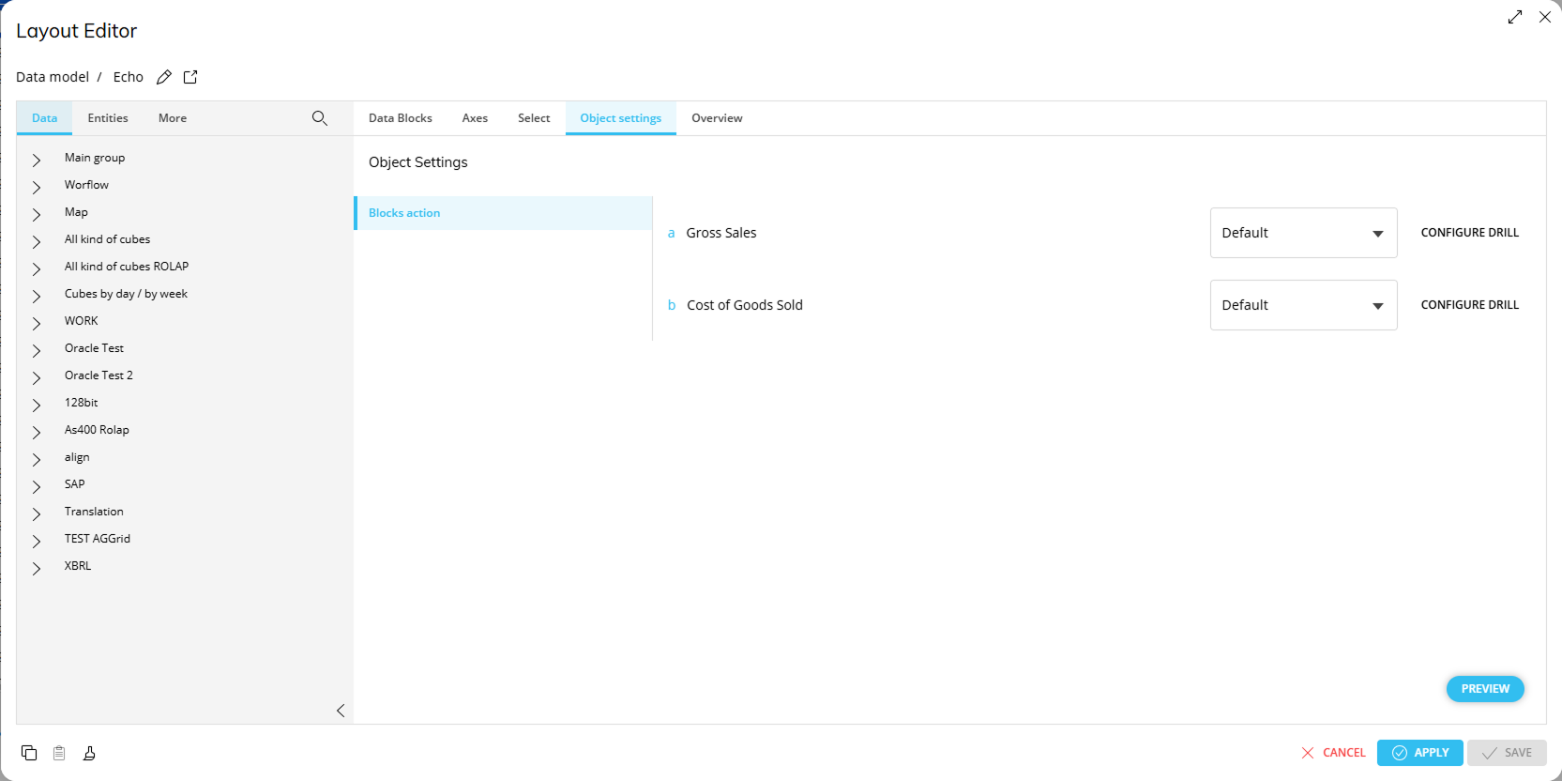The image size is (1562, 781).
Task: Expand the SAP tree node
Action: click(x=37, y=486)
